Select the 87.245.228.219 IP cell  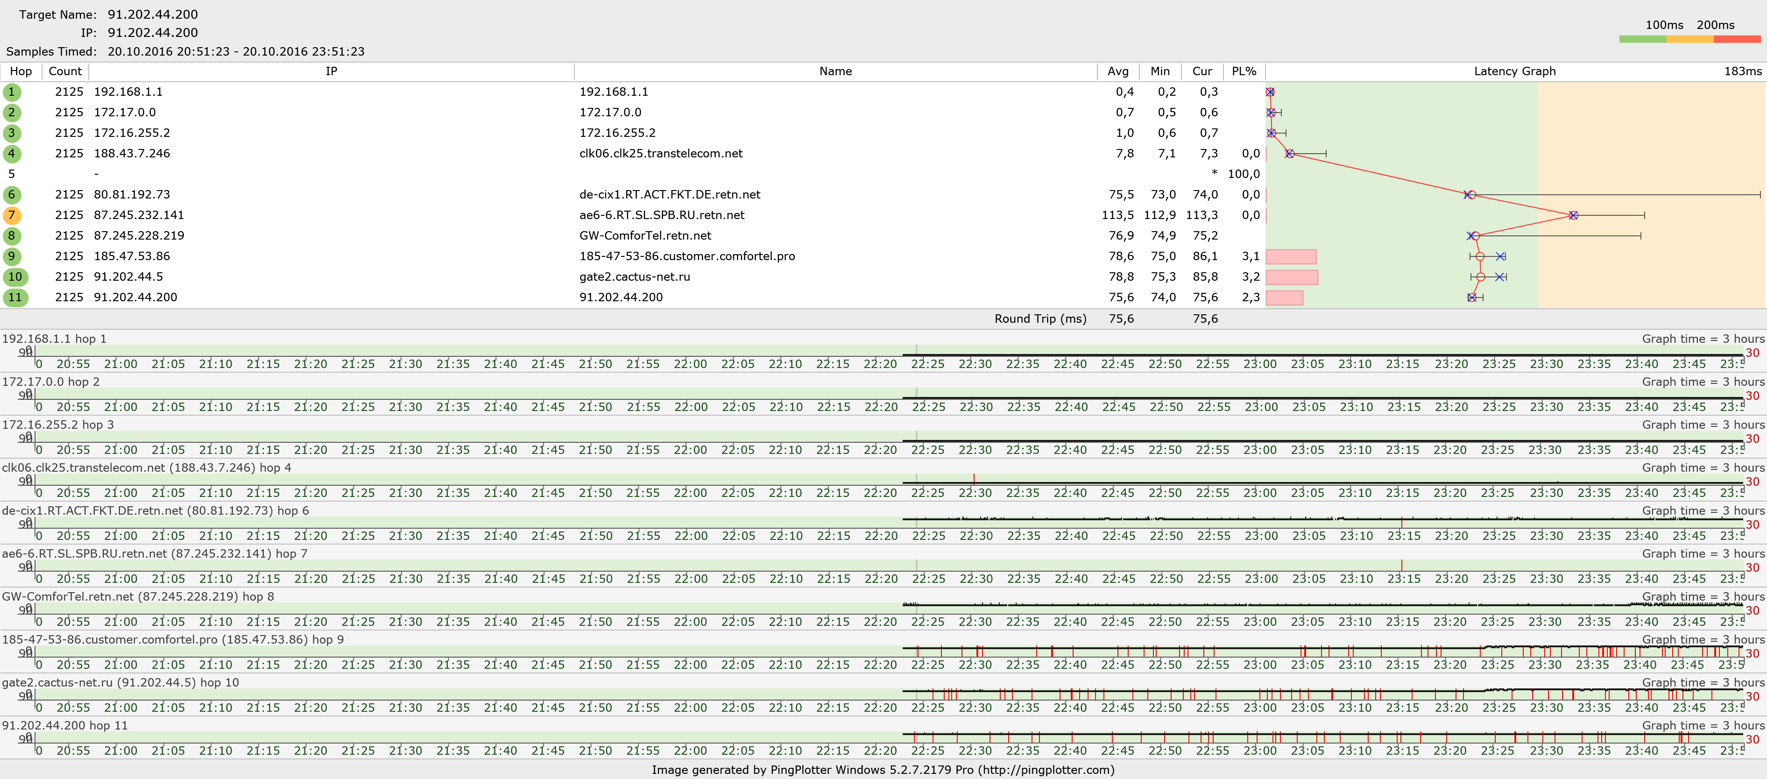(139, 236)
